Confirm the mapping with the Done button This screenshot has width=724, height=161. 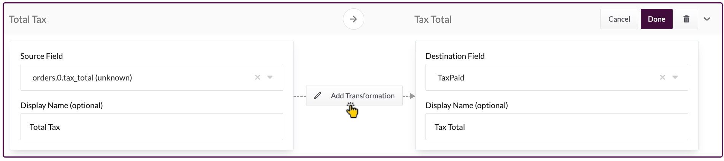tap(656, 19)
